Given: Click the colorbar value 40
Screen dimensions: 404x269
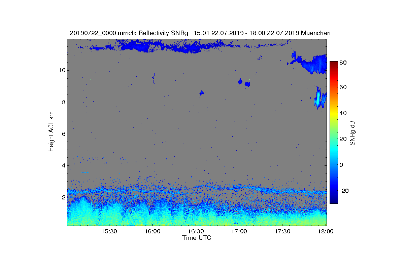Looking at the screenshot, I should pyautogui.click(x=343, y=113).
